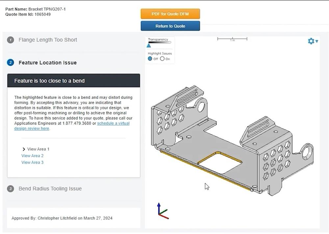Image resolution: width=329 pixels, height=234 pixels.
Task: Expand Bend Radius Tooling Issue section
Action: coord(50,189)
